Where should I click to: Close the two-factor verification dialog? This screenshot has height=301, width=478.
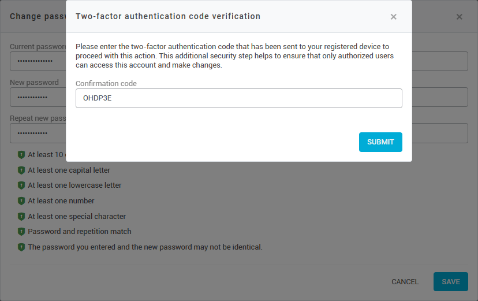(x=393, y=17)
